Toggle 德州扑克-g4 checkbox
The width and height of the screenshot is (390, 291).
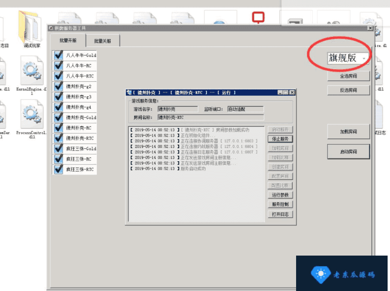(x=58, y=107)
